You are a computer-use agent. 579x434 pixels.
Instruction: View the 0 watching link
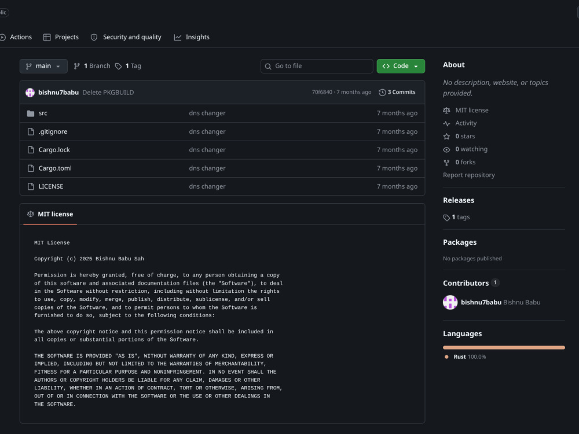(x=471, y=149)
